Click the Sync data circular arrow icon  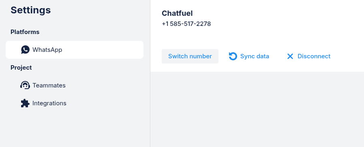233,56
